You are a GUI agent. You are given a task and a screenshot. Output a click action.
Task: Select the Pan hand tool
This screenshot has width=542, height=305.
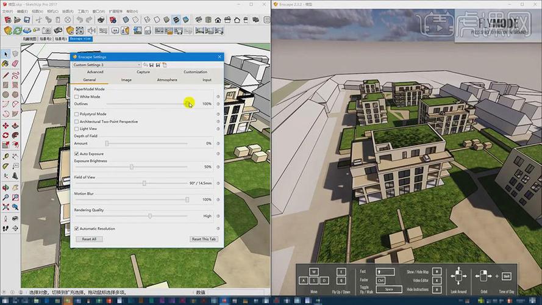15,187
